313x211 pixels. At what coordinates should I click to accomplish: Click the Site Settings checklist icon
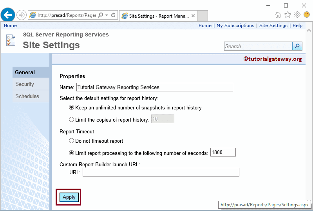click(x=11, y=40)
